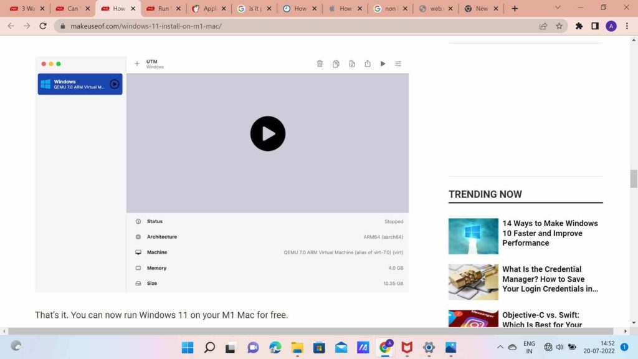The height and width of the screenshot is (359, 638).
Task: Click the UTM trash delete icon
Action: pyautogui.click(x=320, y=64)
